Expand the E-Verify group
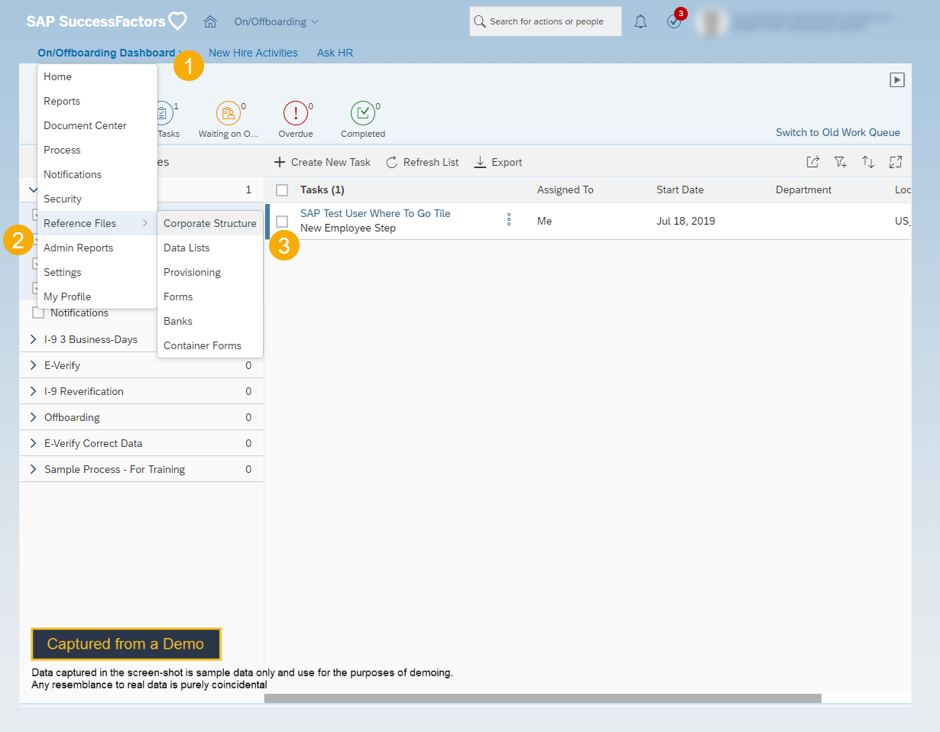The width and height of the screenshot is (940, 732). tap(33, 365)
